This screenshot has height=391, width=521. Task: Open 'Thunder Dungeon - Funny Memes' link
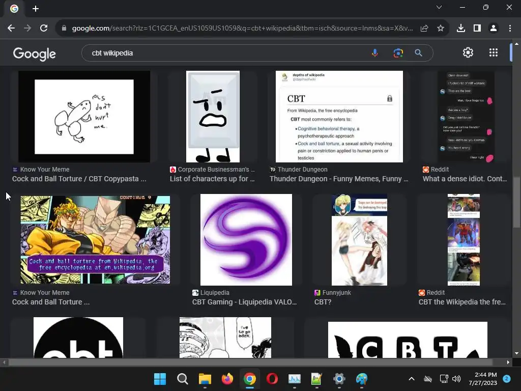pyautogui.click(x=339, y=179)
